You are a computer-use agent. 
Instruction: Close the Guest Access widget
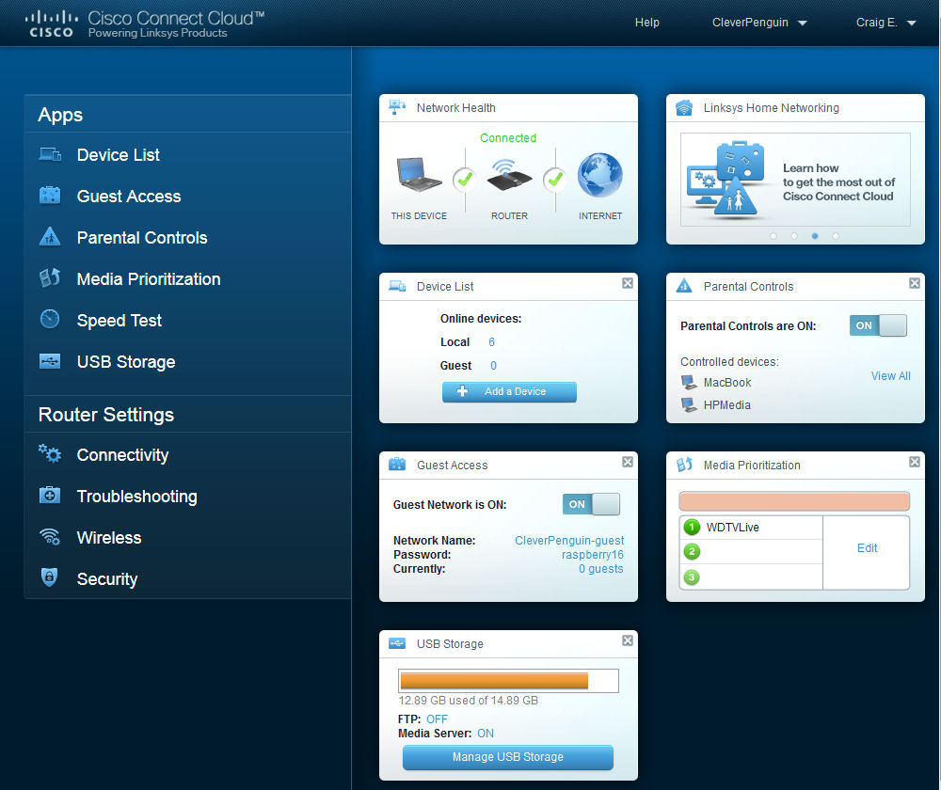[x=627, y=461]
